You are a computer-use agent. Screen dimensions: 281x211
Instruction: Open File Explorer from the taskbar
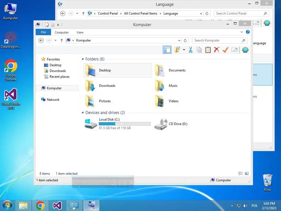point(23,206)
